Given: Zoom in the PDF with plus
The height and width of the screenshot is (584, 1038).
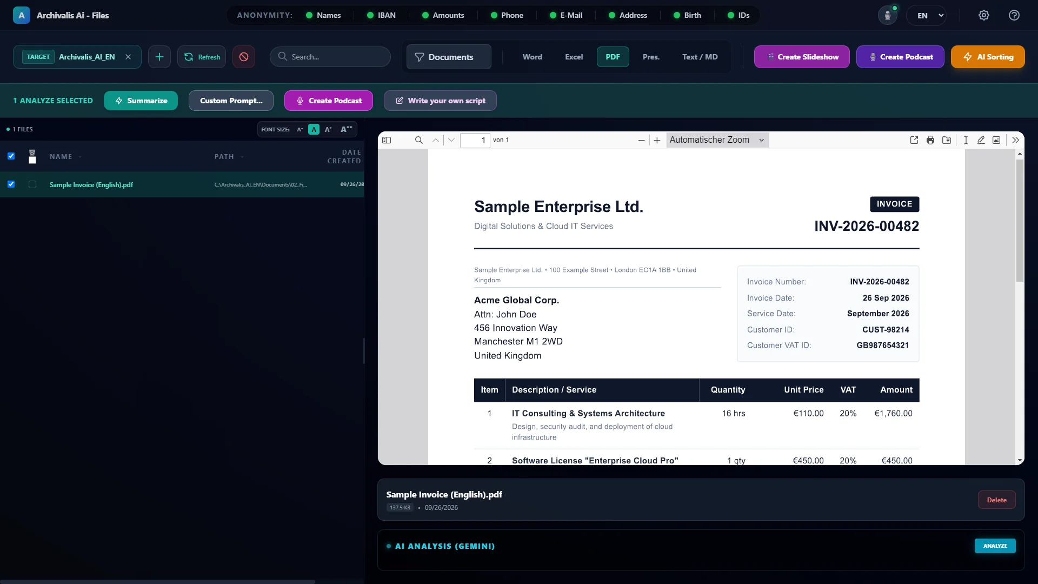Looking at the screenshot, I should point(657,140).
